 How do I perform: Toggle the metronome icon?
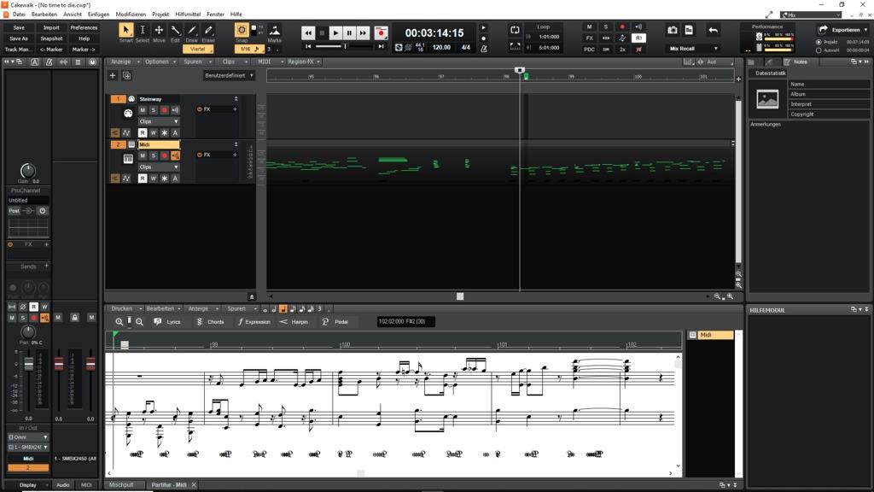pos(484,49)
